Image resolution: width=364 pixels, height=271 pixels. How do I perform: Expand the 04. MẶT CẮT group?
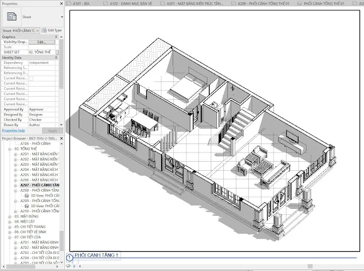point(10,221)
